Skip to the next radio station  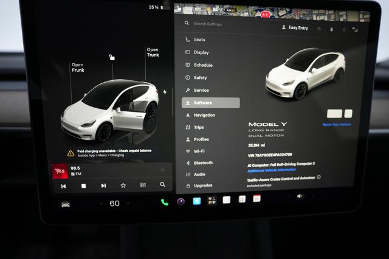(x=103, y=185)
